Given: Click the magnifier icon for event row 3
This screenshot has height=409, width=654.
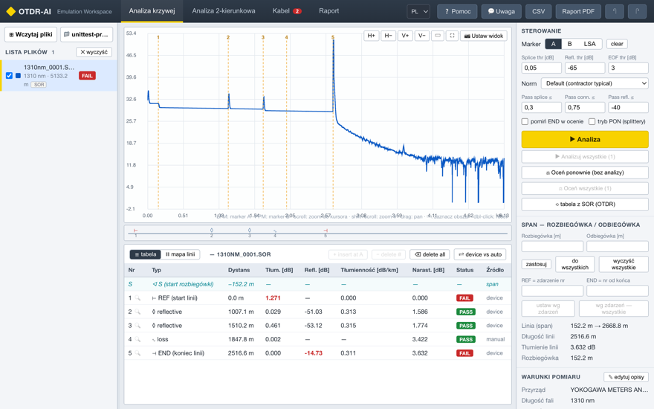Looking at the screenshot, I should click(137, 326).
